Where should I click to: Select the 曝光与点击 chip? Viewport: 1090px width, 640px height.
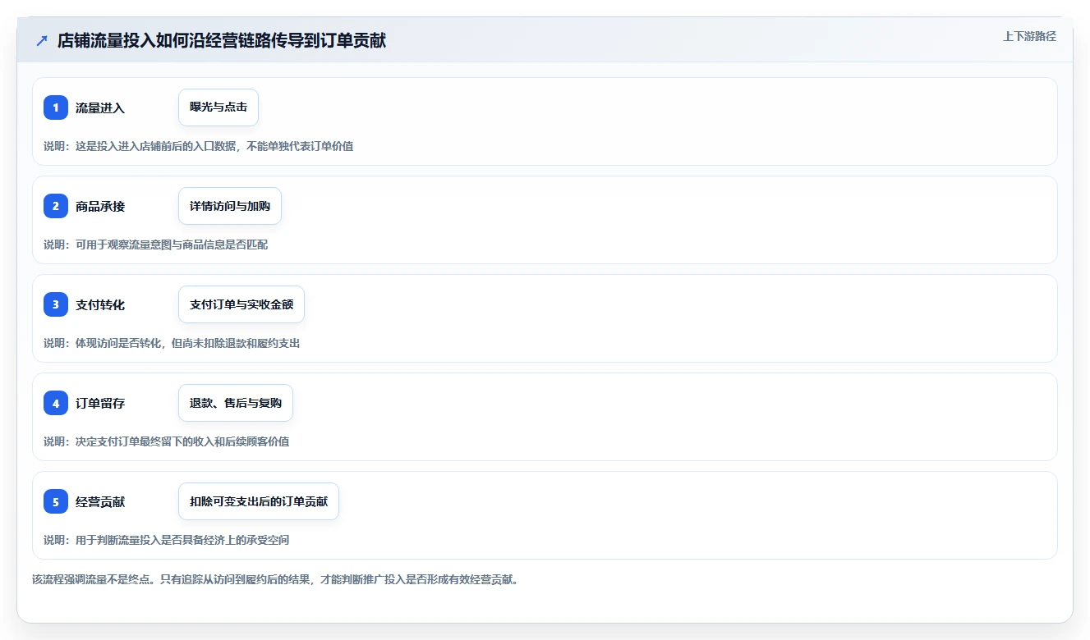click(x=218, y=107)
